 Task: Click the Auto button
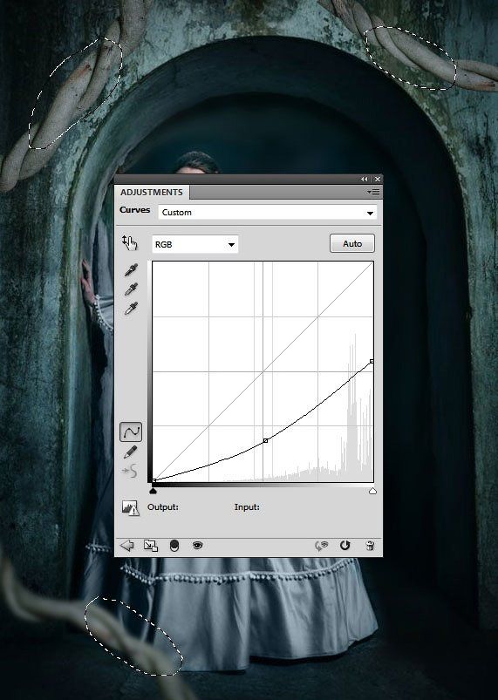352,244
